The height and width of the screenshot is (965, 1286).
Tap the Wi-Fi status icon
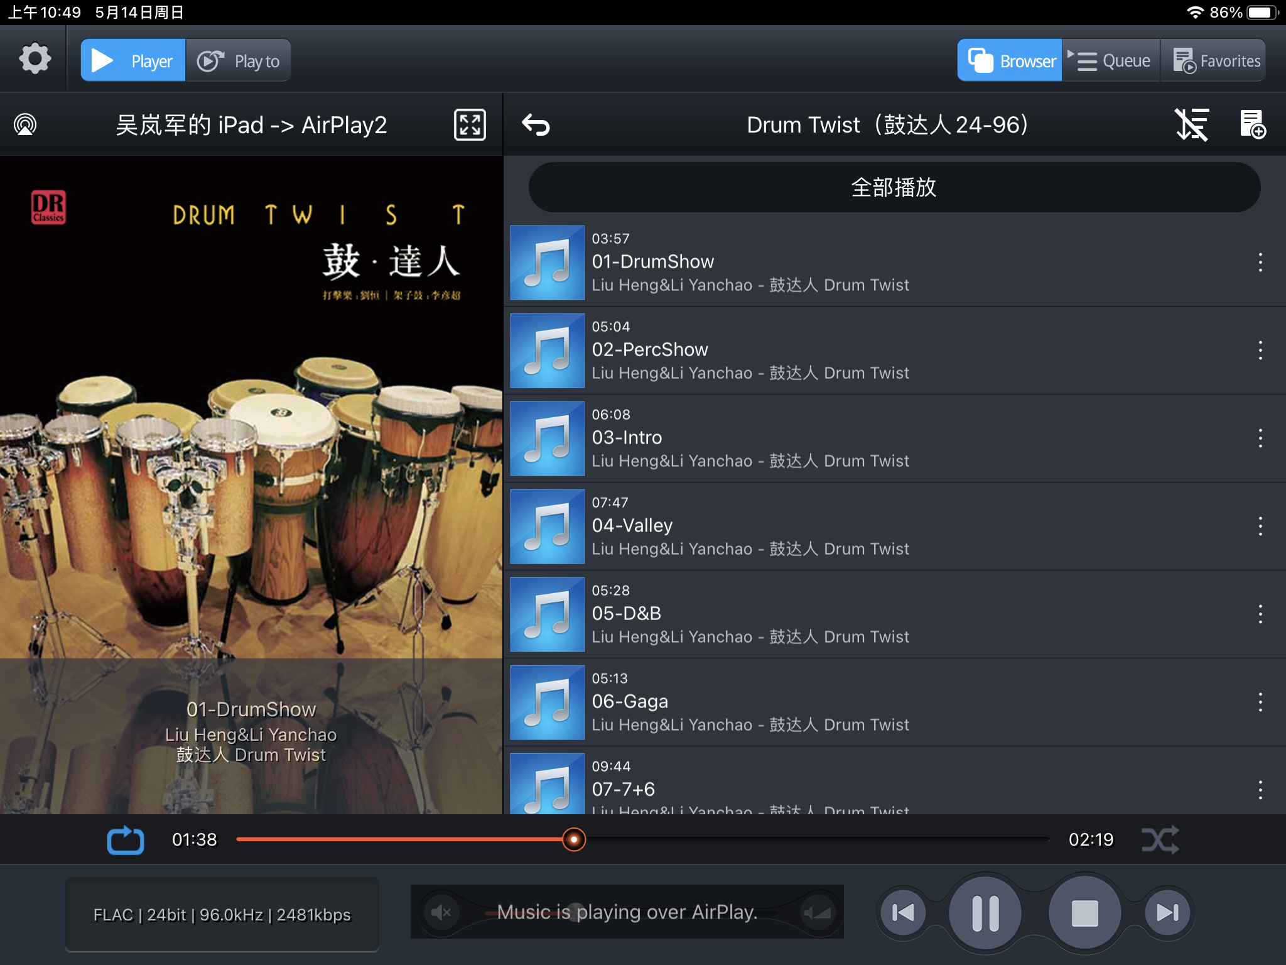(x=1195, y=13)
